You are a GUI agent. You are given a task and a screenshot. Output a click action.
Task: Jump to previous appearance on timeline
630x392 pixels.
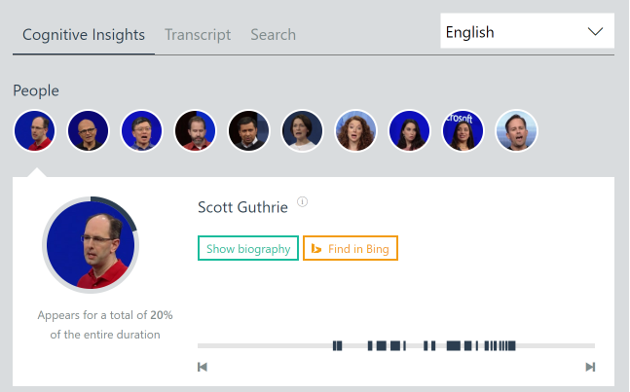pos(203,367)
